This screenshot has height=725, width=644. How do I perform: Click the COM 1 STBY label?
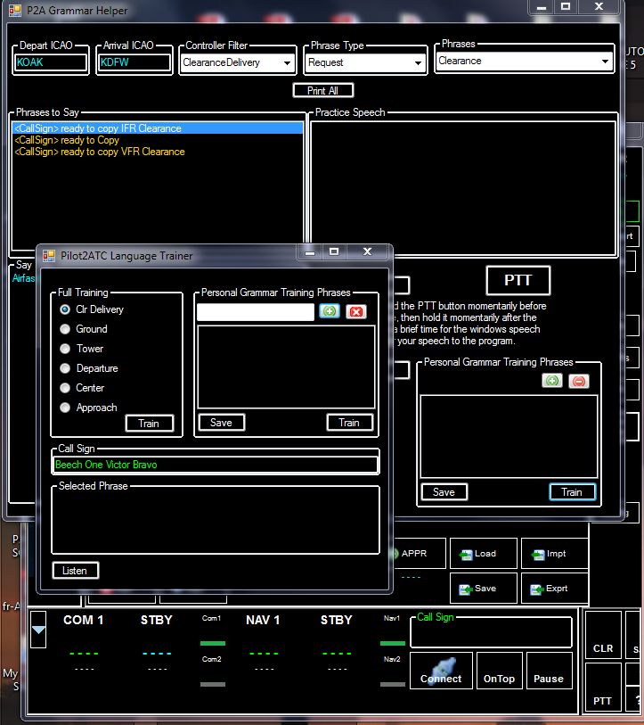[x=156, y=620]
